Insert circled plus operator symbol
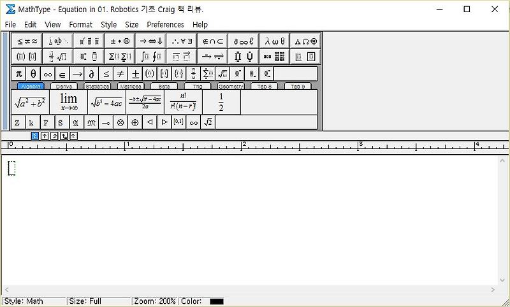 [135, 122]
